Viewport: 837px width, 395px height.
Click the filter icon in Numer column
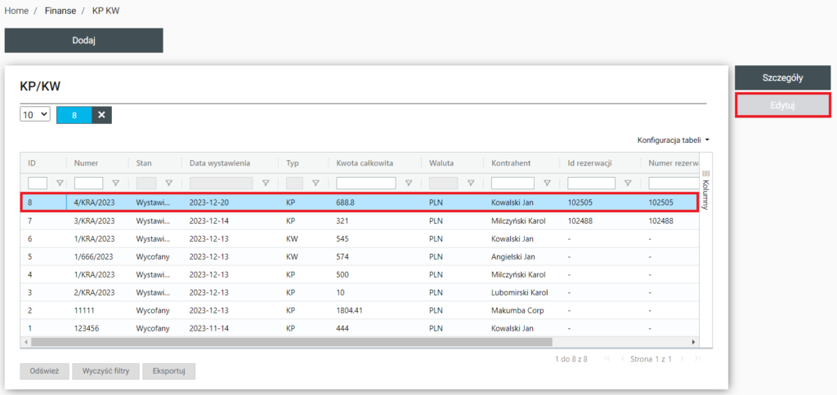pyautogui.click(x=115, y=184)
